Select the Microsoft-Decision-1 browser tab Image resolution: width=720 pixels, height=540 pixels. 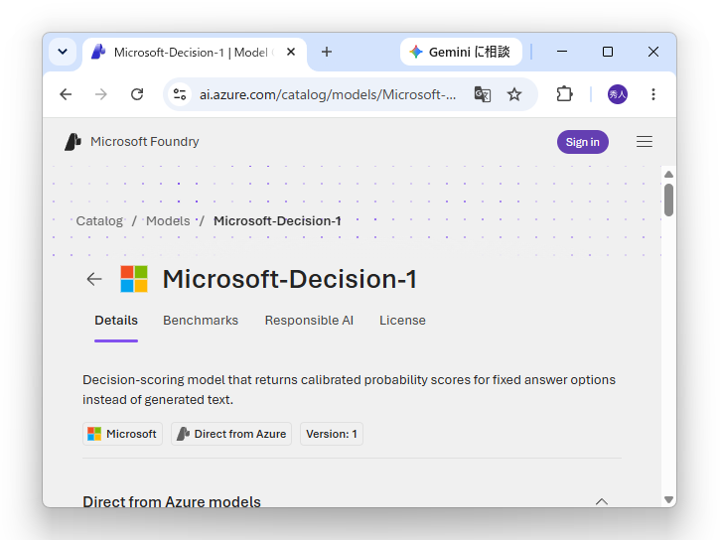click(x=193, y=53)
